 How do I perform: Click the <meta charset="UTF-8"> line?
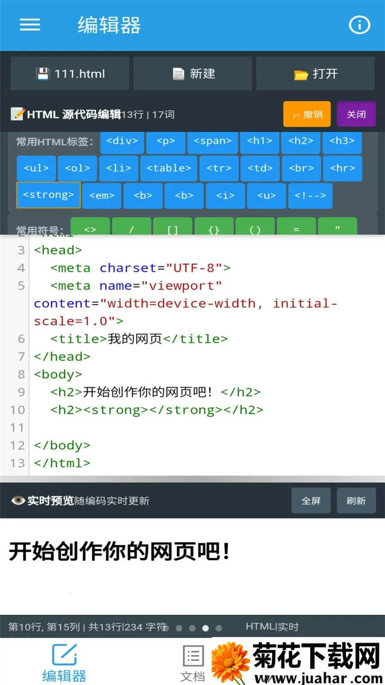tap(140, 268)
